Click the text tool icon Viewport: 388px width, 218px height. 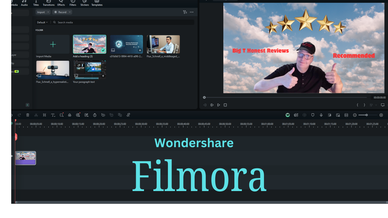[53, 115]
